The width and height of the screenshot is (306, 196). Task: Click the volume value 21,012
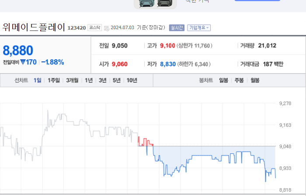[x=267, y=45]
